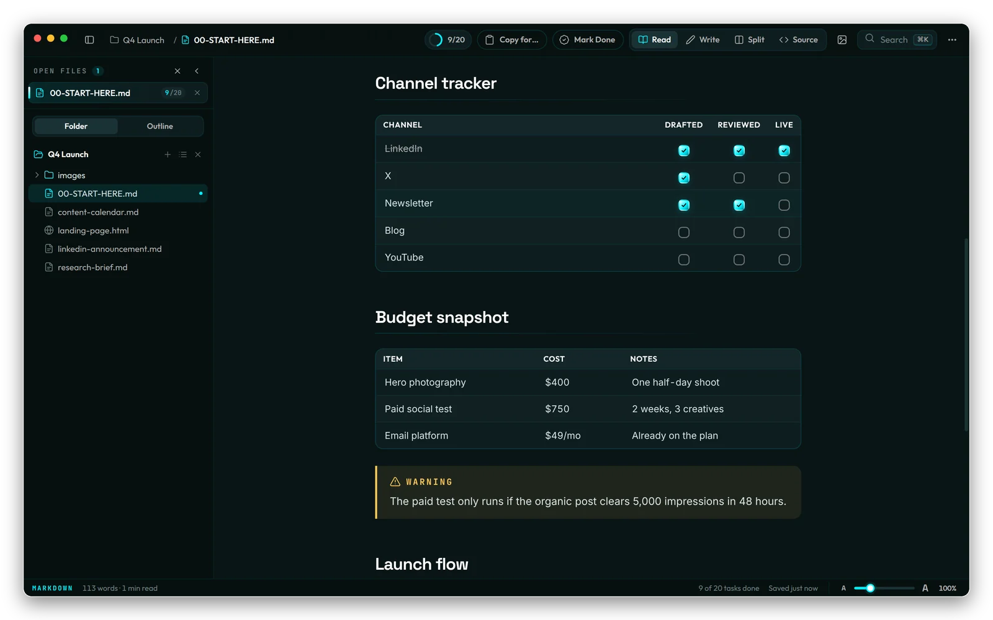993x620 pixels.
Task: Mark the document as done
Action: tap(588, 40)
